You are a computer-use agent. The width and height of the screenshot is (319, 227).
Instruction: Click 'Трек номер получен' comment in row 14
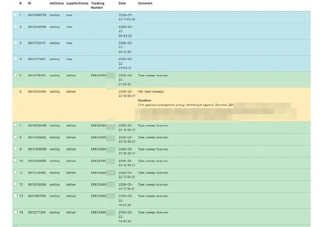click(x=153, y=212)
